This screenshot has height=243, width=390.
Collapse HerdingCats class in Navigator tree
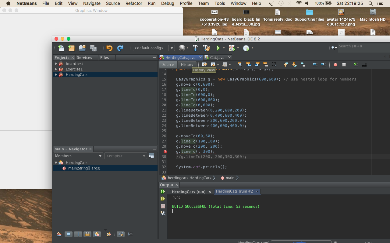56,163
